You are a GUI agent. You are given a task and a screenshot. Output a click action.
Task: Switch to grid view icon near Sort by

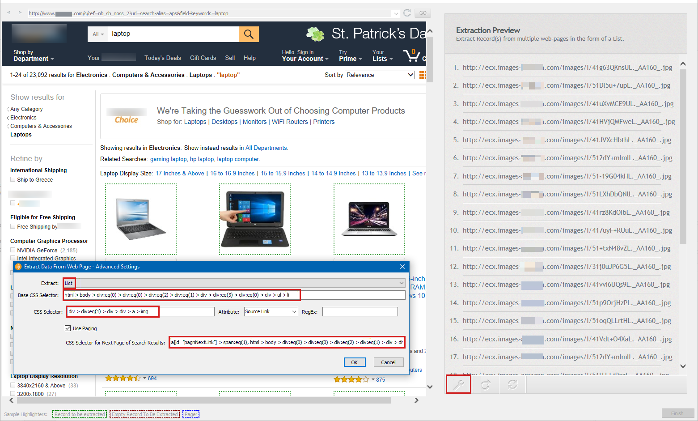tap(423, 75)
